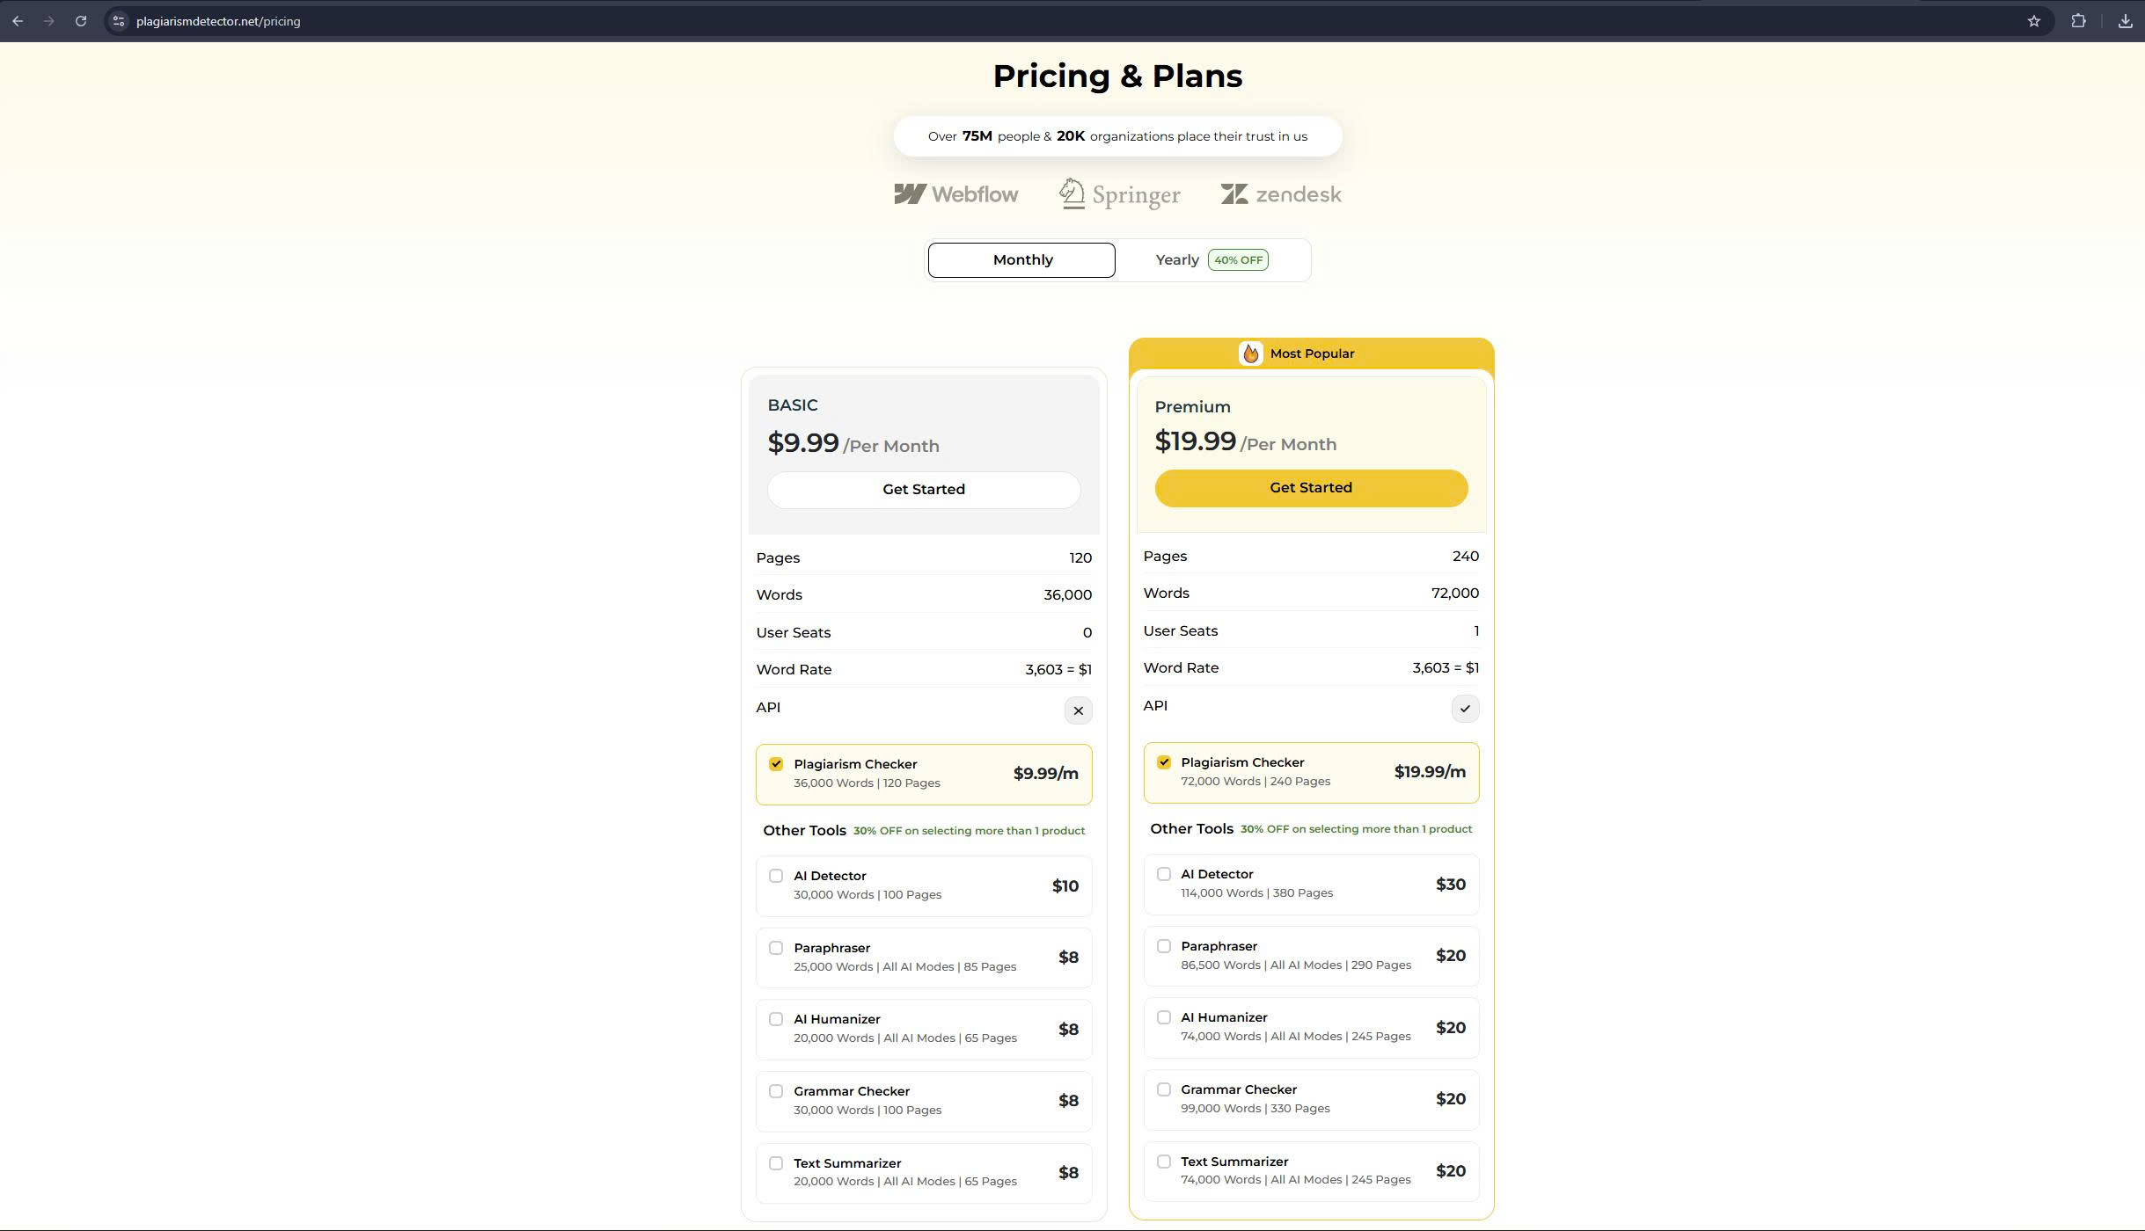Check the Premium AI Humanizer $20 checkbox
2145x1231 pixels.
(1164, 1017)
